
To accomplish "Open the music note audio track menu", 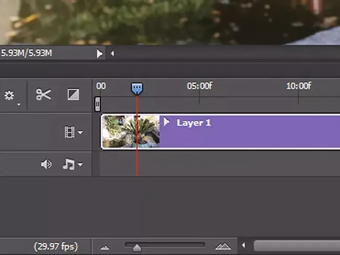I will pyautogui.click(x=72, y=165).
